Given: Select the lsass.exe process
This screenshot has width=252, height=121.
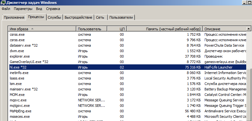Looking at the screenshot, I should pyautogui.click(x=127, y=78).
